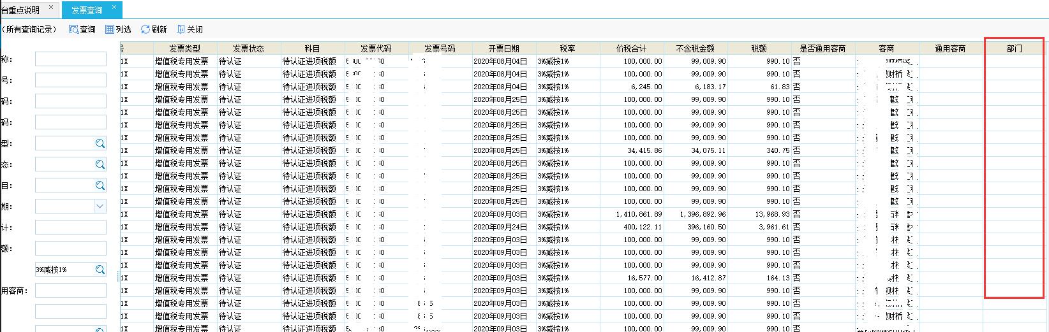
Task: Expand the 期 date dropdown arrow
Action: click(100, 206)
